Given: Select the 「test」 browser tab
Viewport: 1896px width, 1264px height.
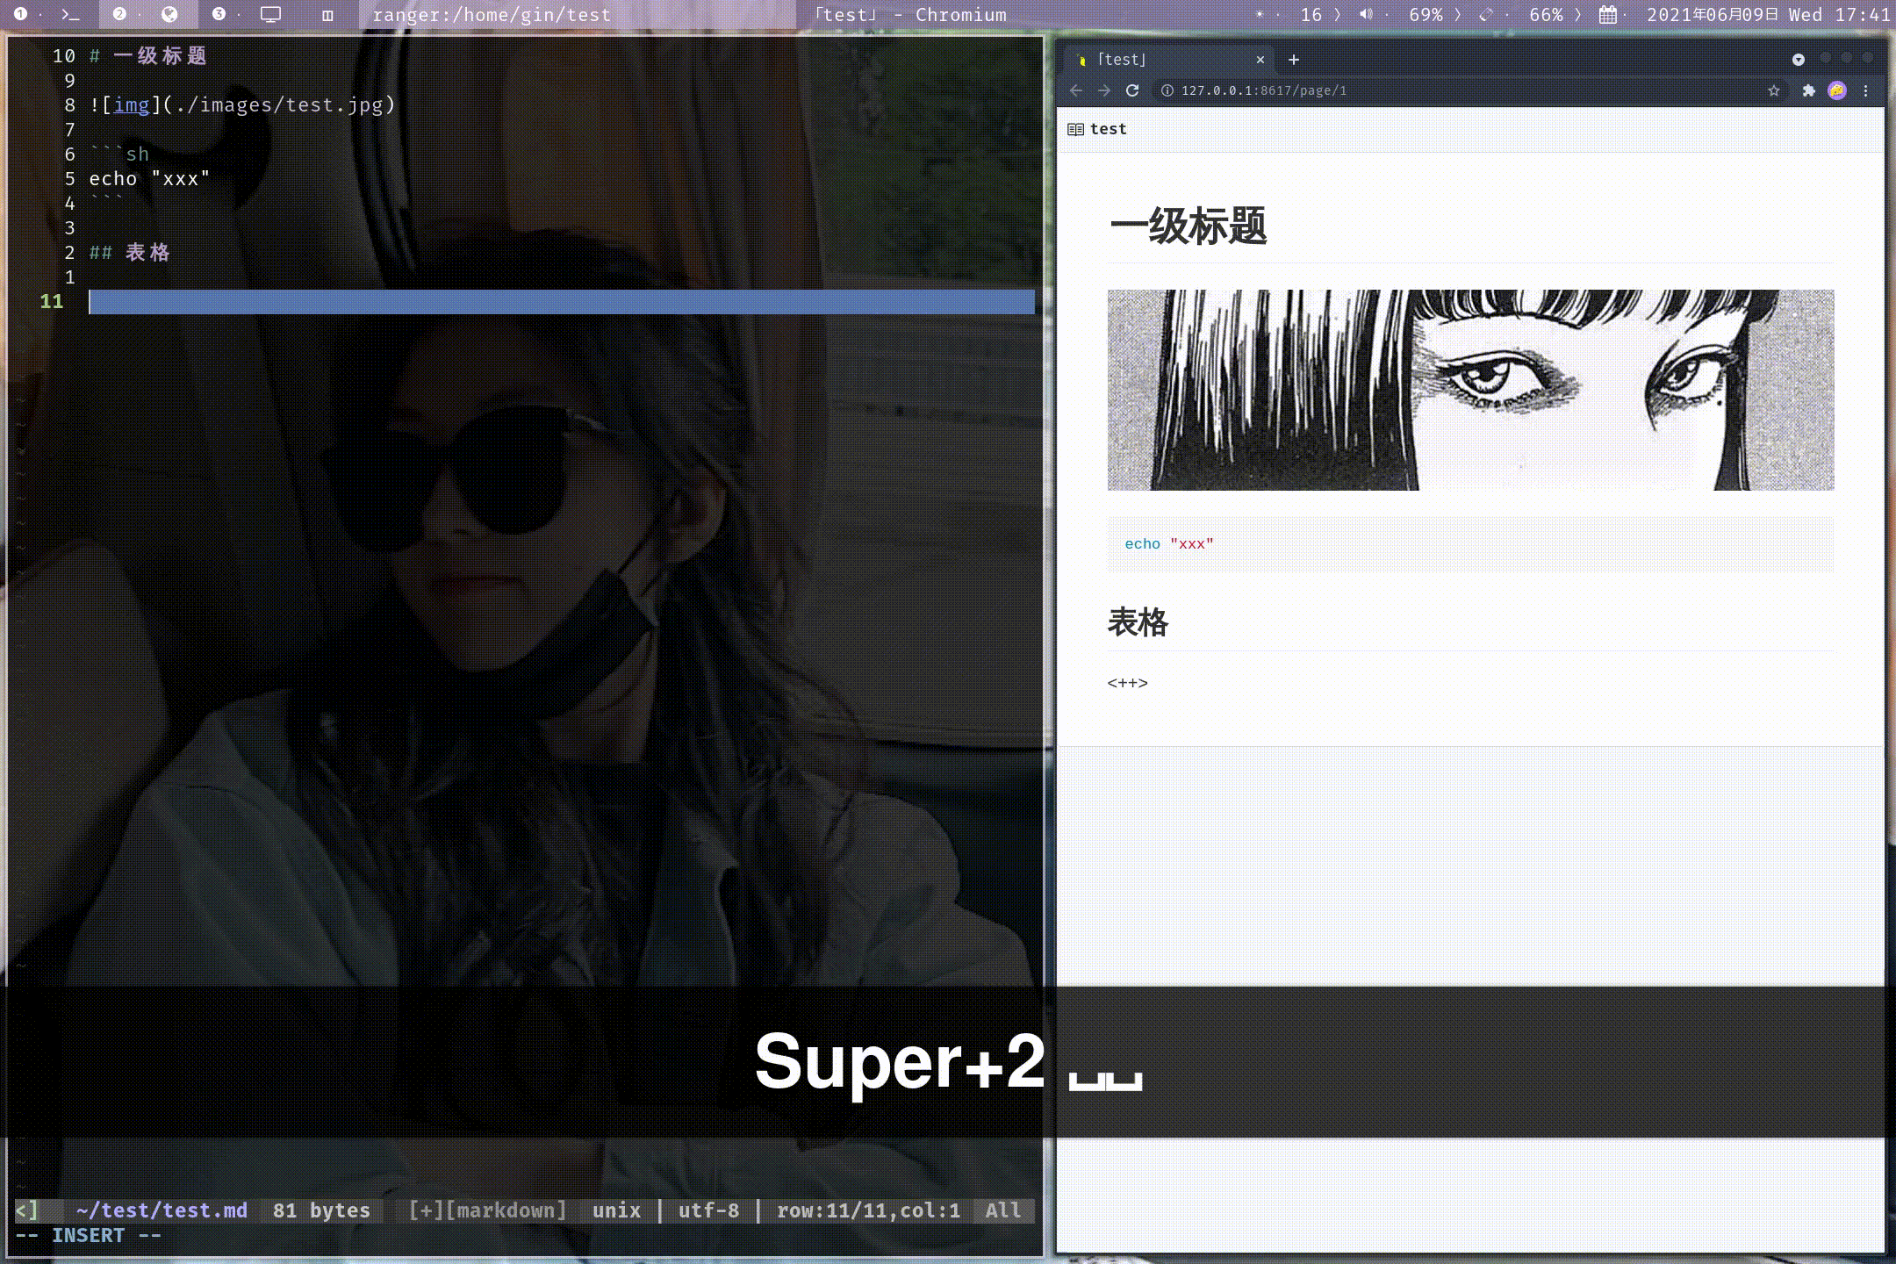Looking at the screenshot, I should pos(1159,60).
